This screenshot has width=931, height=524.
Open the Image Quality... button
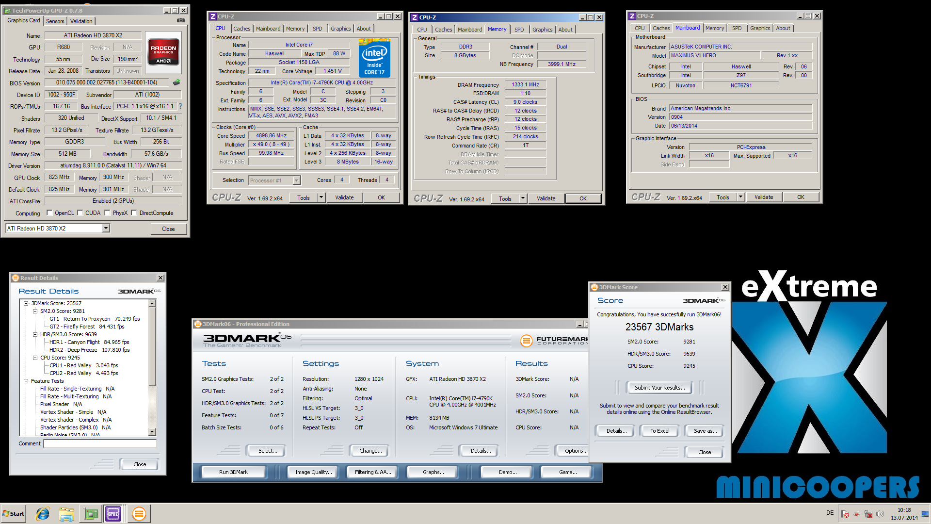click(x=313, y=472)
